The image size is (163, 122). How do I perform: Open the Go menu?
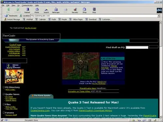click(19, 6)
